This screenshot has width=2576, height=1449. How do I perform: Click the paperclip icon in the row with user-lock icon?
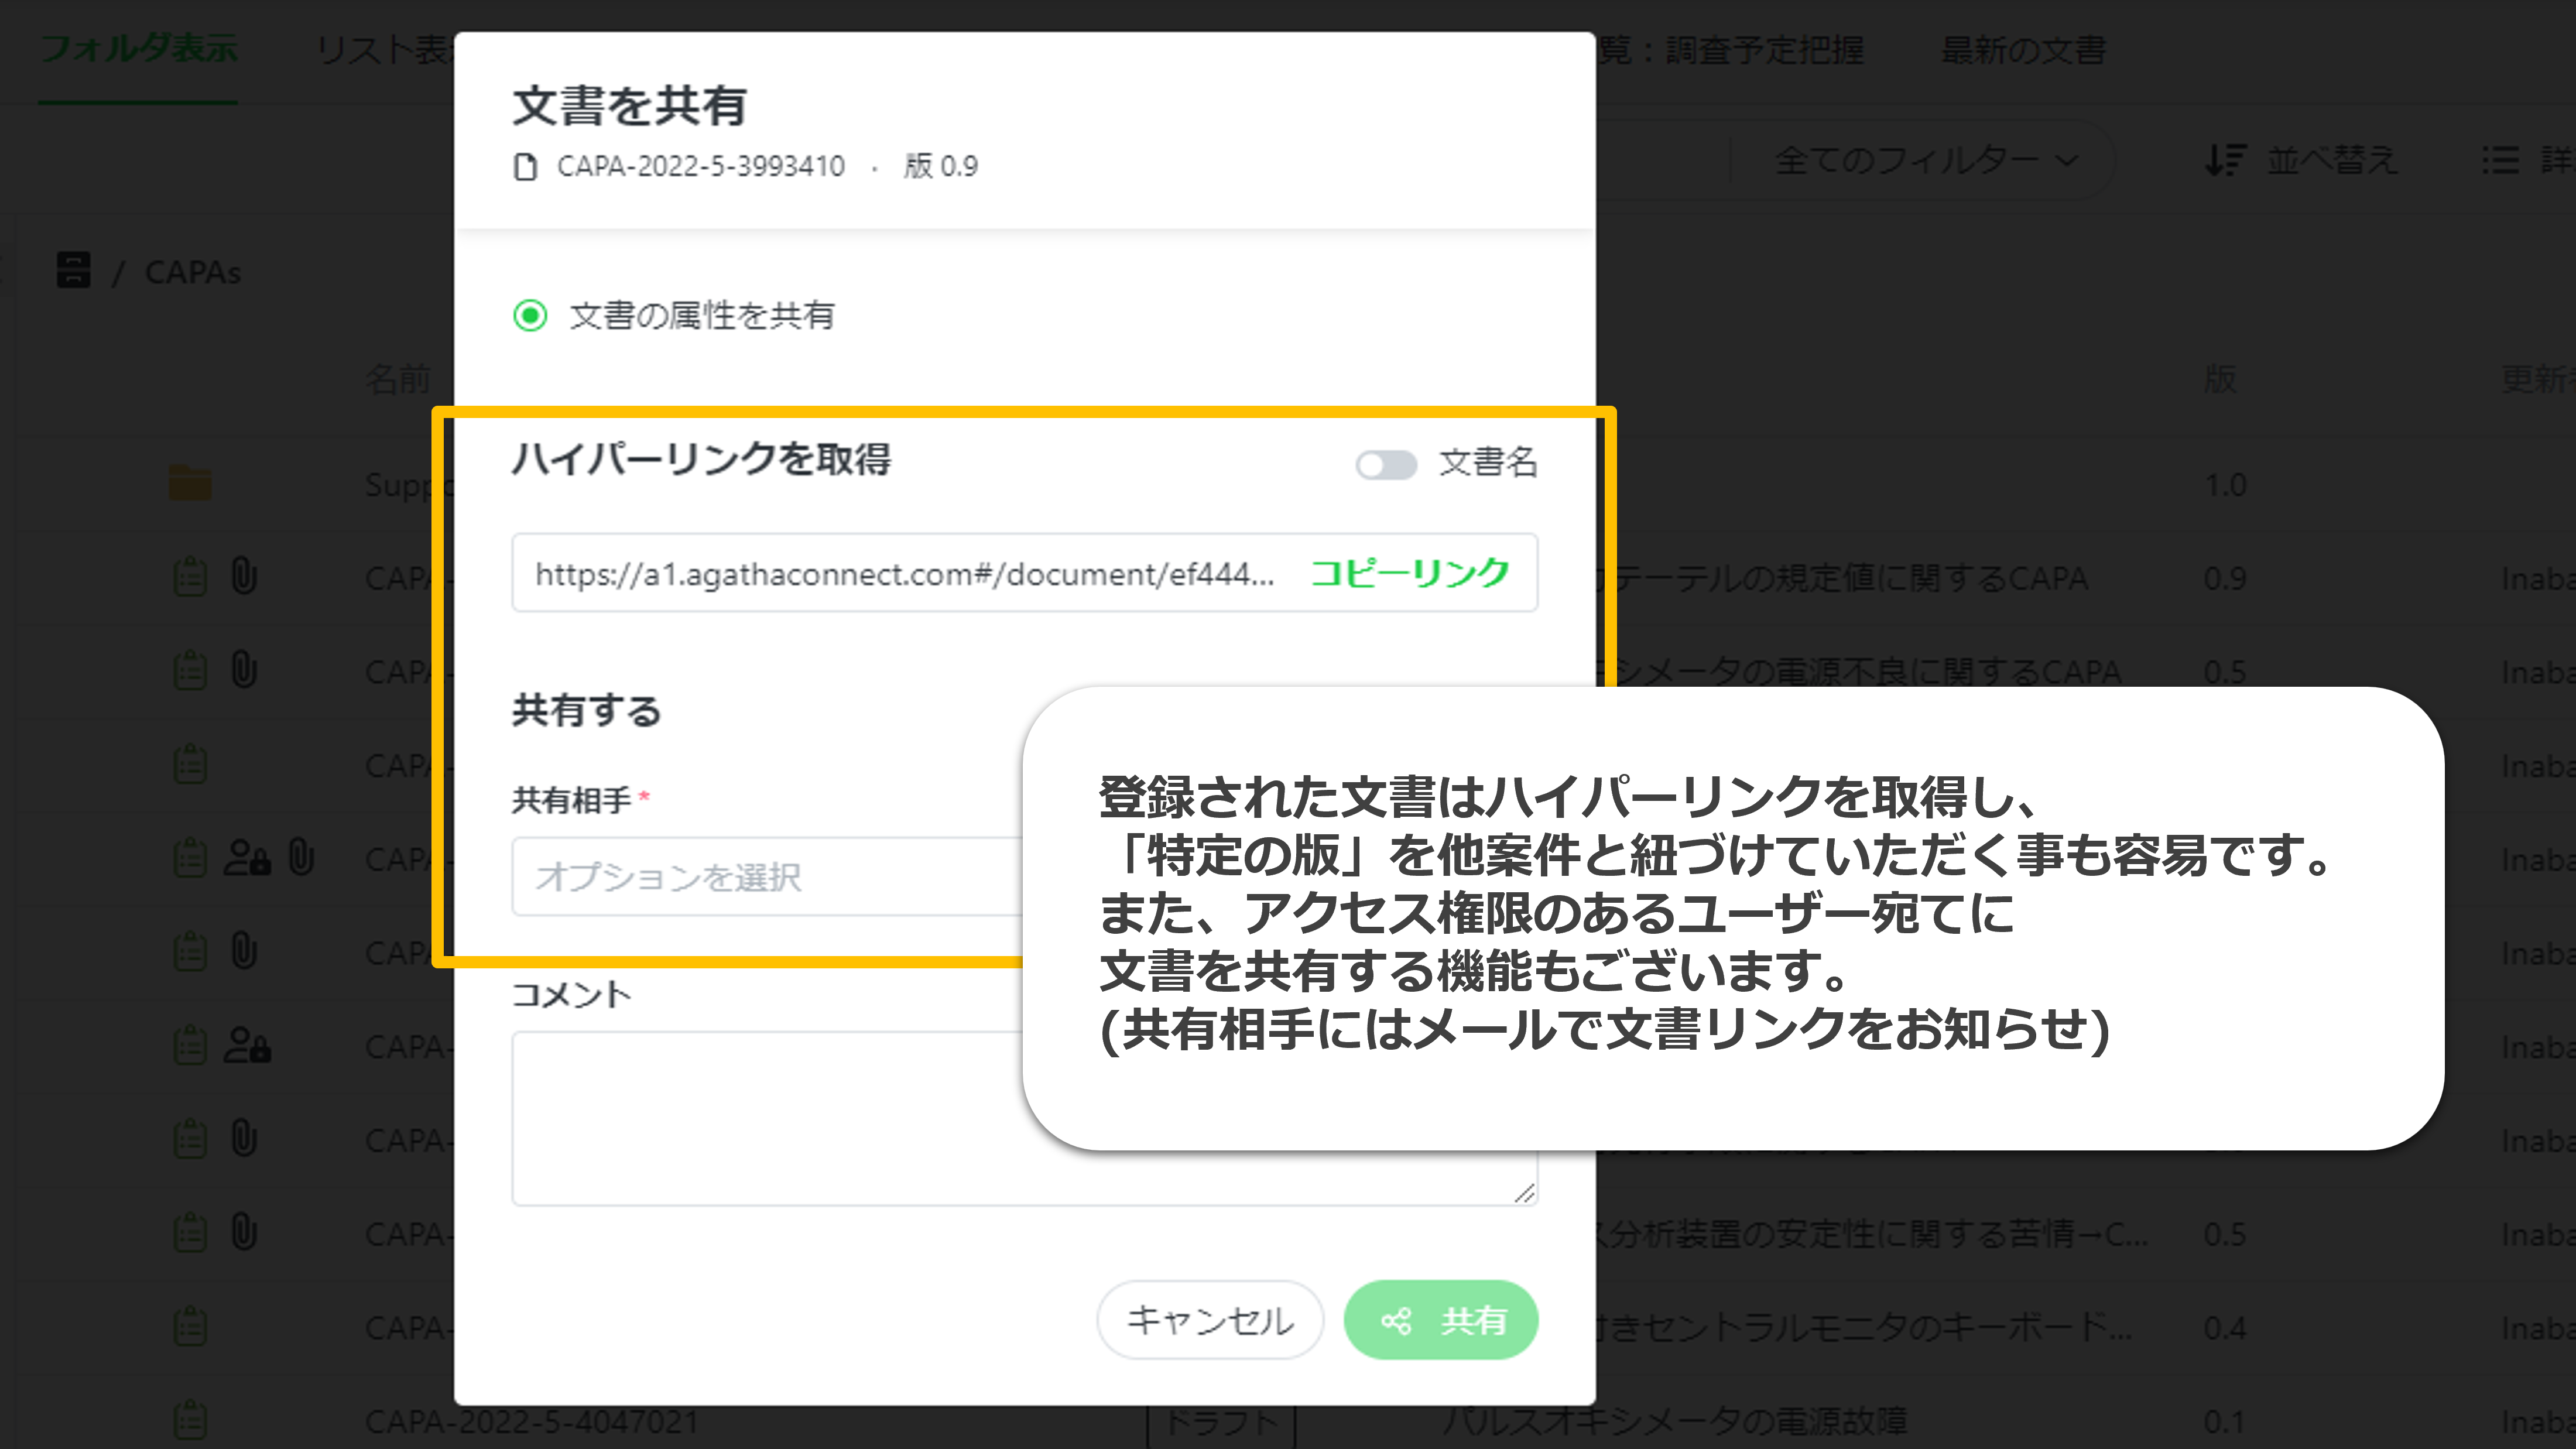click(301, 858)
